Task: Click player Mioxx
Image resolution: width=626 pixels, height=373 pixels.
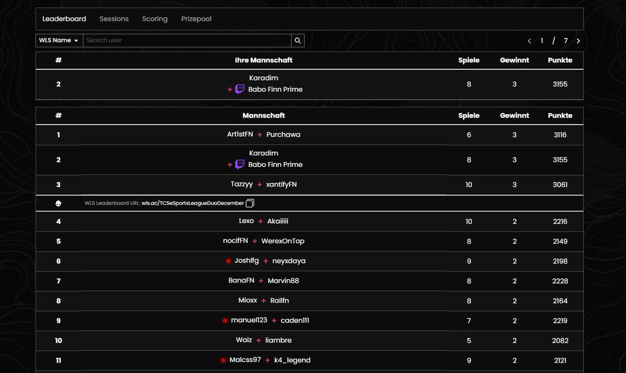Action: point(248,301)
